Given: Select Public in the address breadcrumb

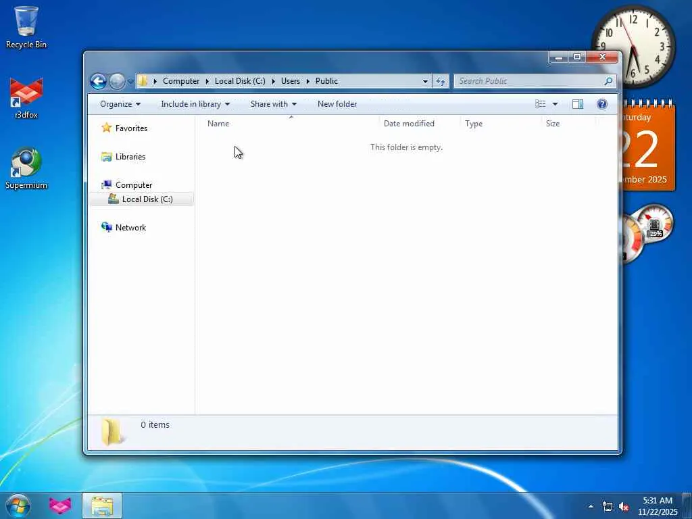Looking at the screenshot, I should click(x=326, y=81).
